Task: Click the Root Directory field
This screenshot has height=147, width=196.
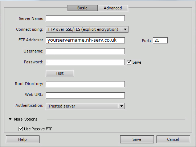Action: 85,84
